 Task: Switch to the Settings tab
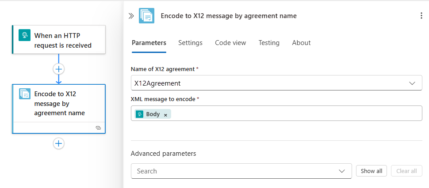[x=190, y=43]
